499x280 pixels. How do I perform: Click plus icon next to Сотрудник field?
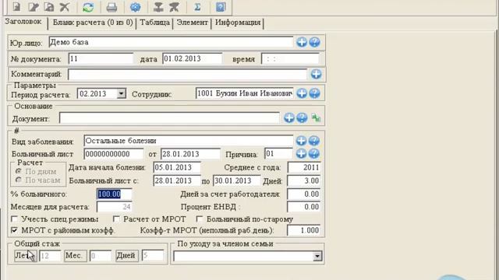coord(302,93)
